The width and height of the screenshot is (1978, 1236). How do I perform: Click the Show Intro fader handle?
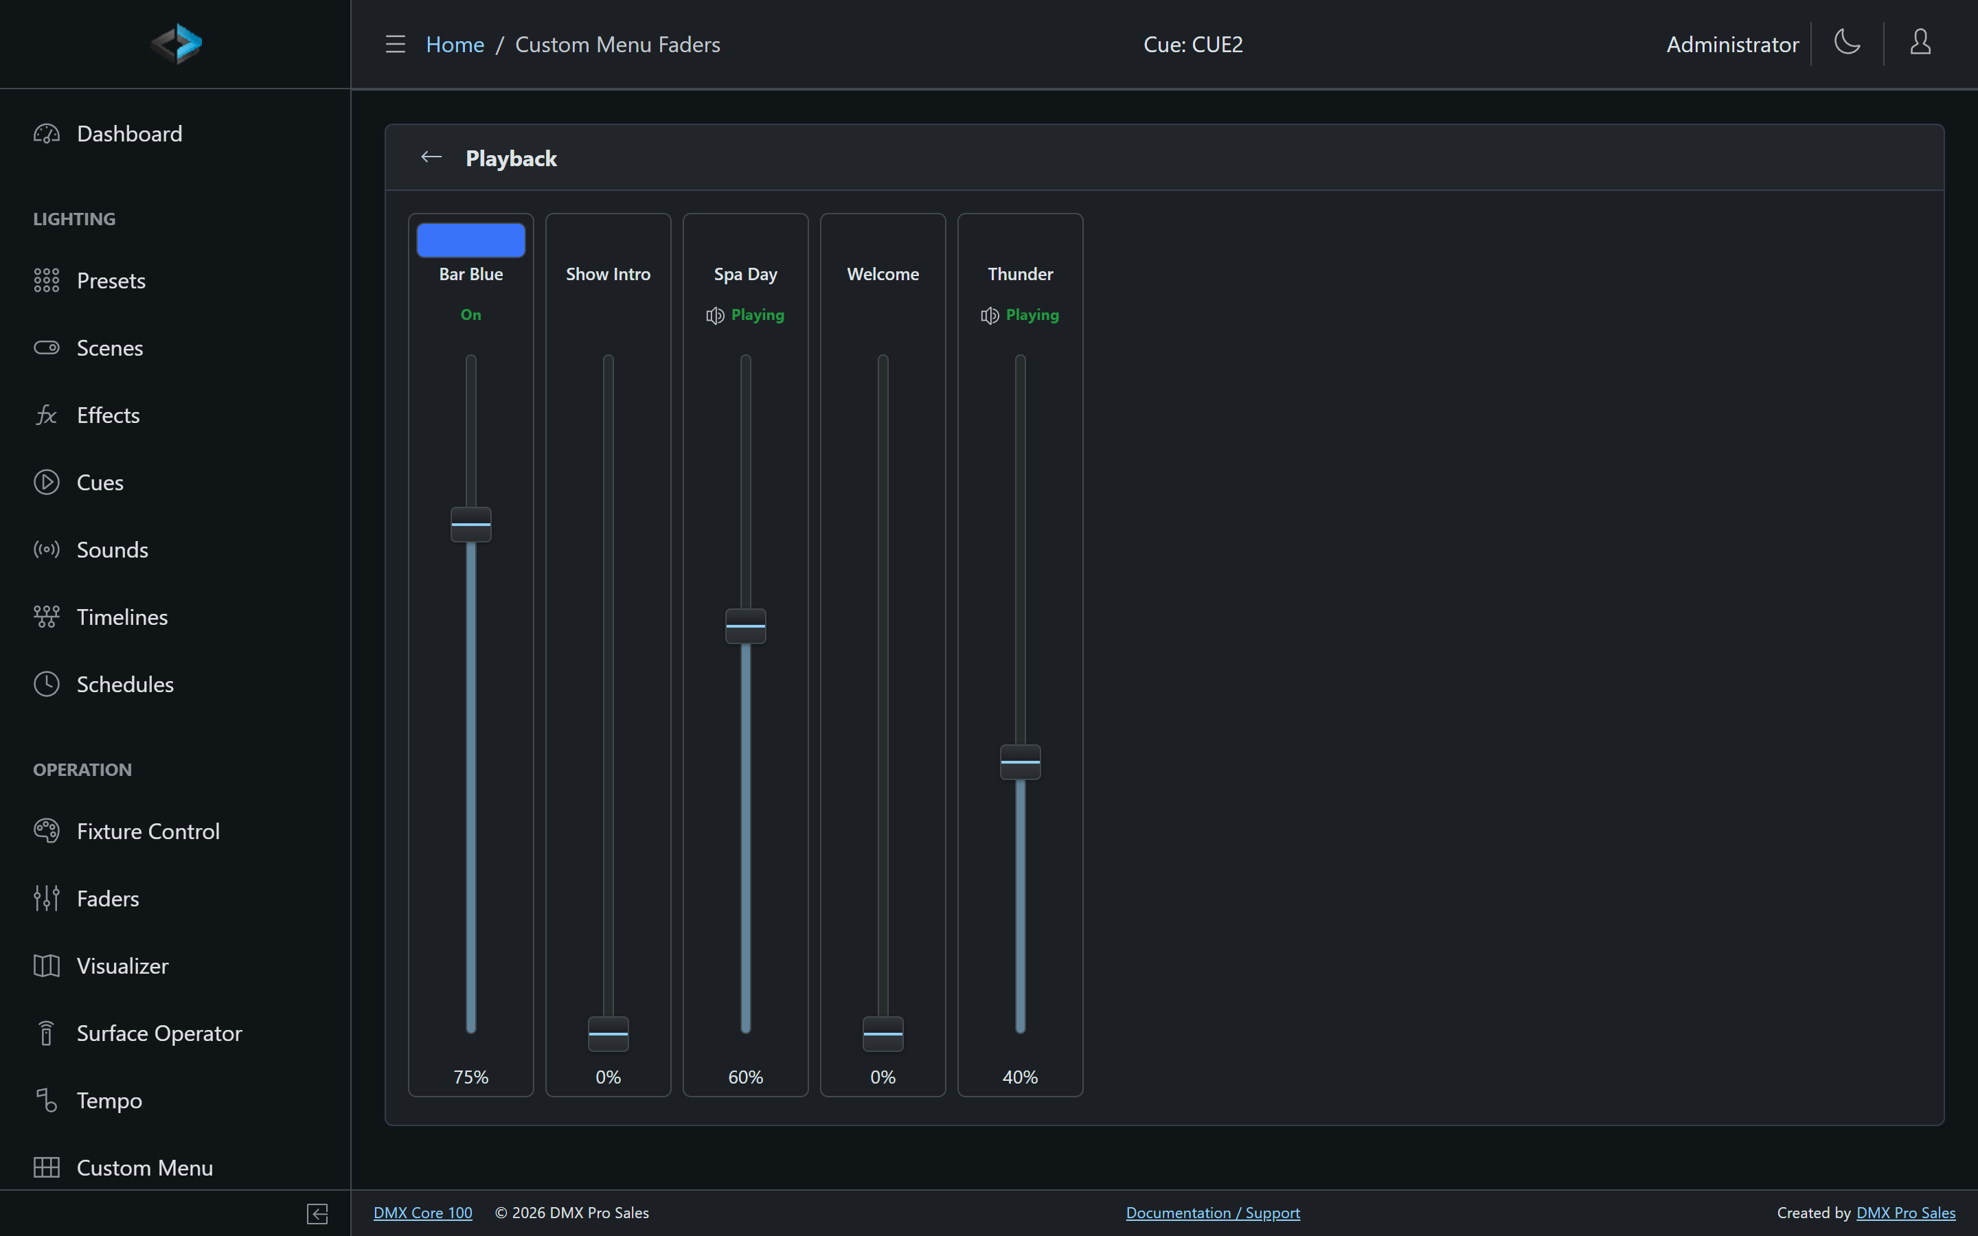[x=608, y=1034]
